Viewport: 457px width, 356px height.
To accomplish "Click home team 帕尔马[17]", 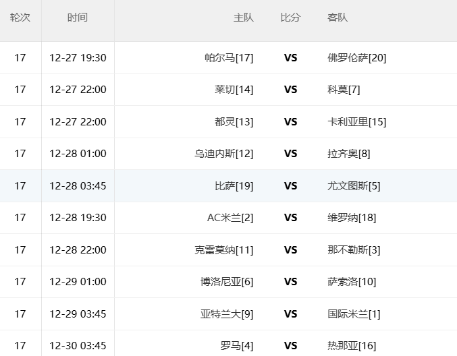I will point(229,58).
